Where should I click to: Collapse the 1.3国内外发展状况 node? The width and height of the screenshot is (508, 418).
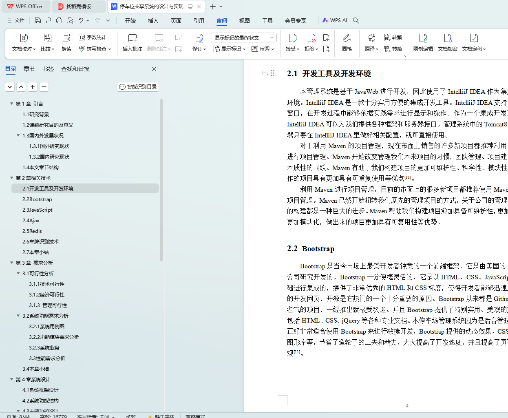click(18, 135)
